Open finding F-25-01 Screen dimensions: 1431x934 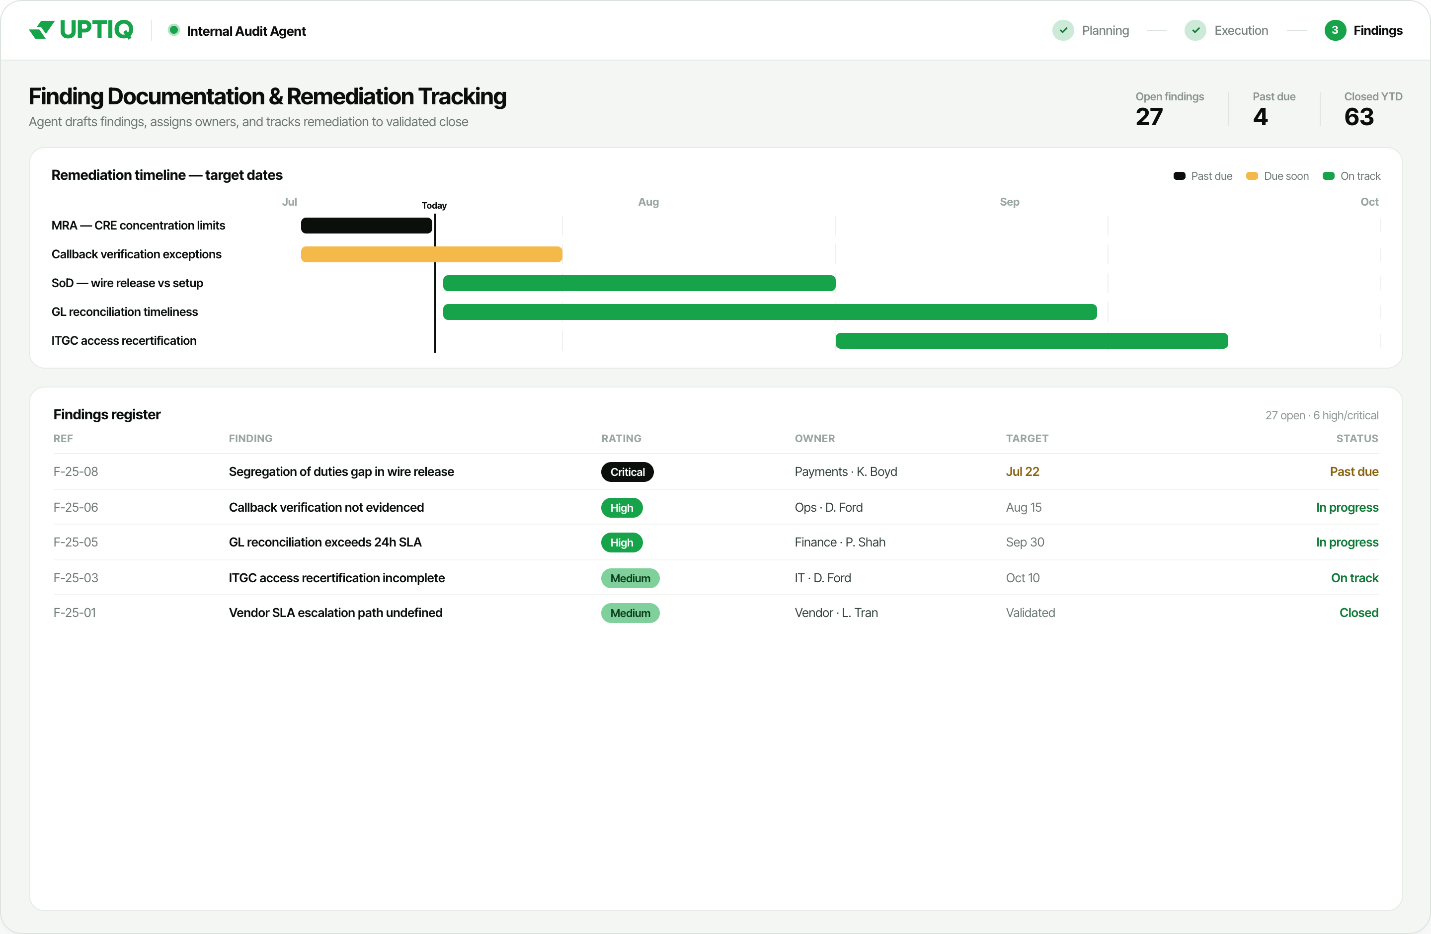pyautogui.click(x=75, y=613)
